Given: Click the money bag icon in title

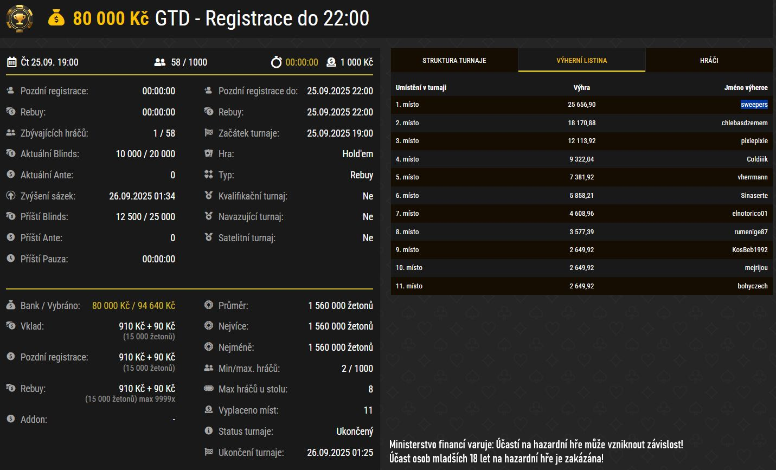Looking at the screenshot, I should pyautogui.click(x=56, y=18).
